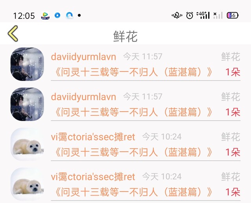Open the first daviidyurmlavn anime avatar
Image resolution: width=251 pixels, height=203 pixels.
[x=27, y=64]
